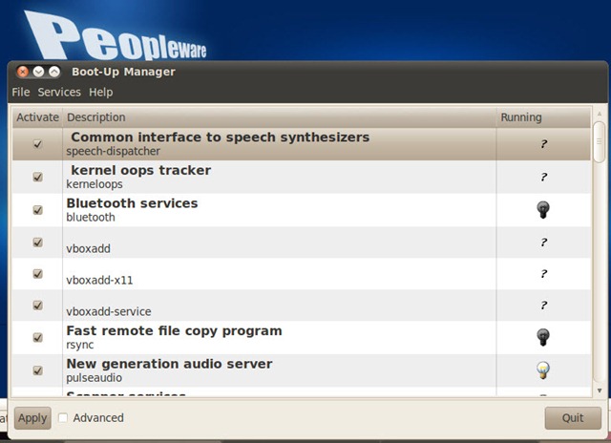The height and width of the screenshot is (443, 611).
Task: Click the pulseaudio lit lightbulb status icon
Action: pyautogui.click(x=543, y=370)
